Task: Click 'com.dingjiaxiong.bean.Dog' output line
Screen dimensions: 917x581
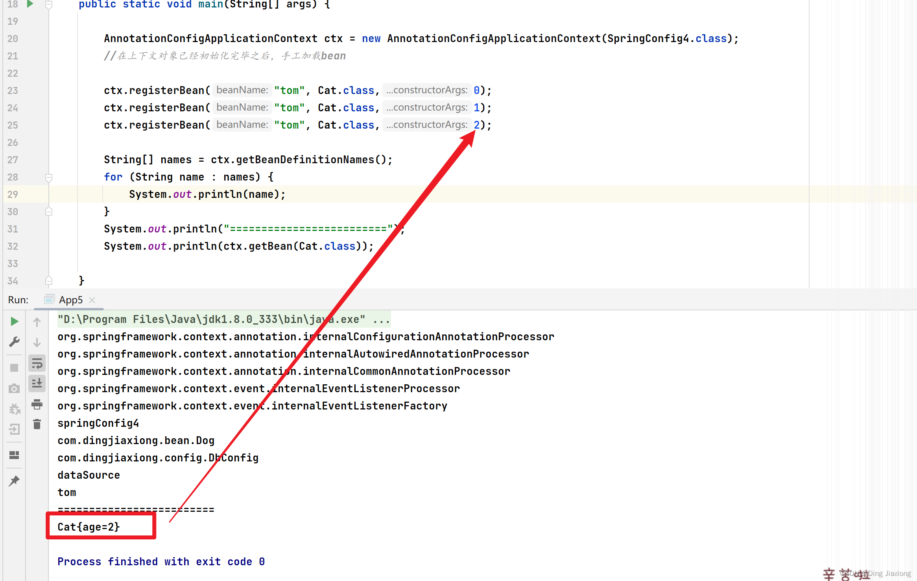Action: tap(136, 441)
